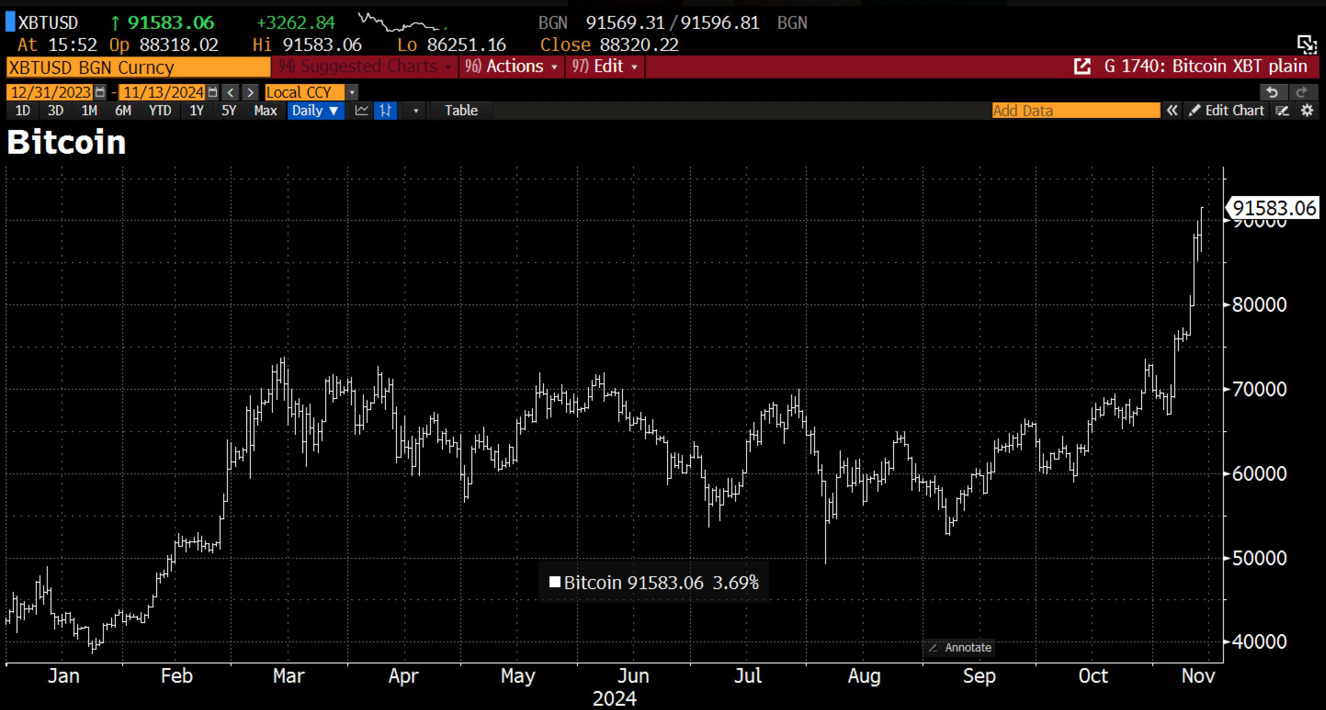Open end date calendar picker icon
The height and width of the screenshot is (710, 1326).
(x=213, y=93)
